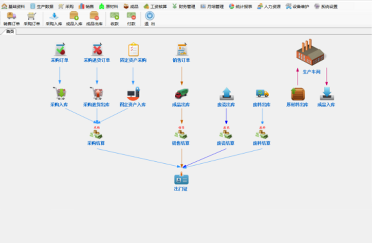372x243 pixels.
Task: Click the 废料出库 recycling truck icon
Action: 262,93
